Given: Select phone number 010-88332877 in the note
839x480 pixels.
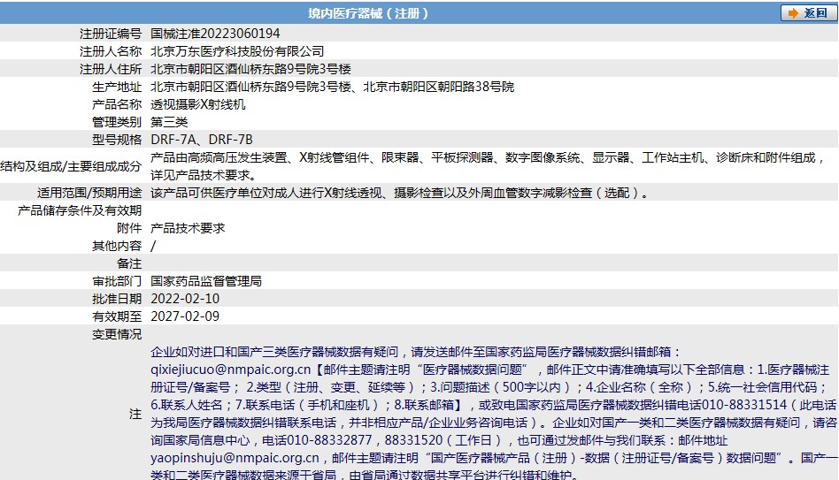Looking at the screenshot, I should (329, 440).
